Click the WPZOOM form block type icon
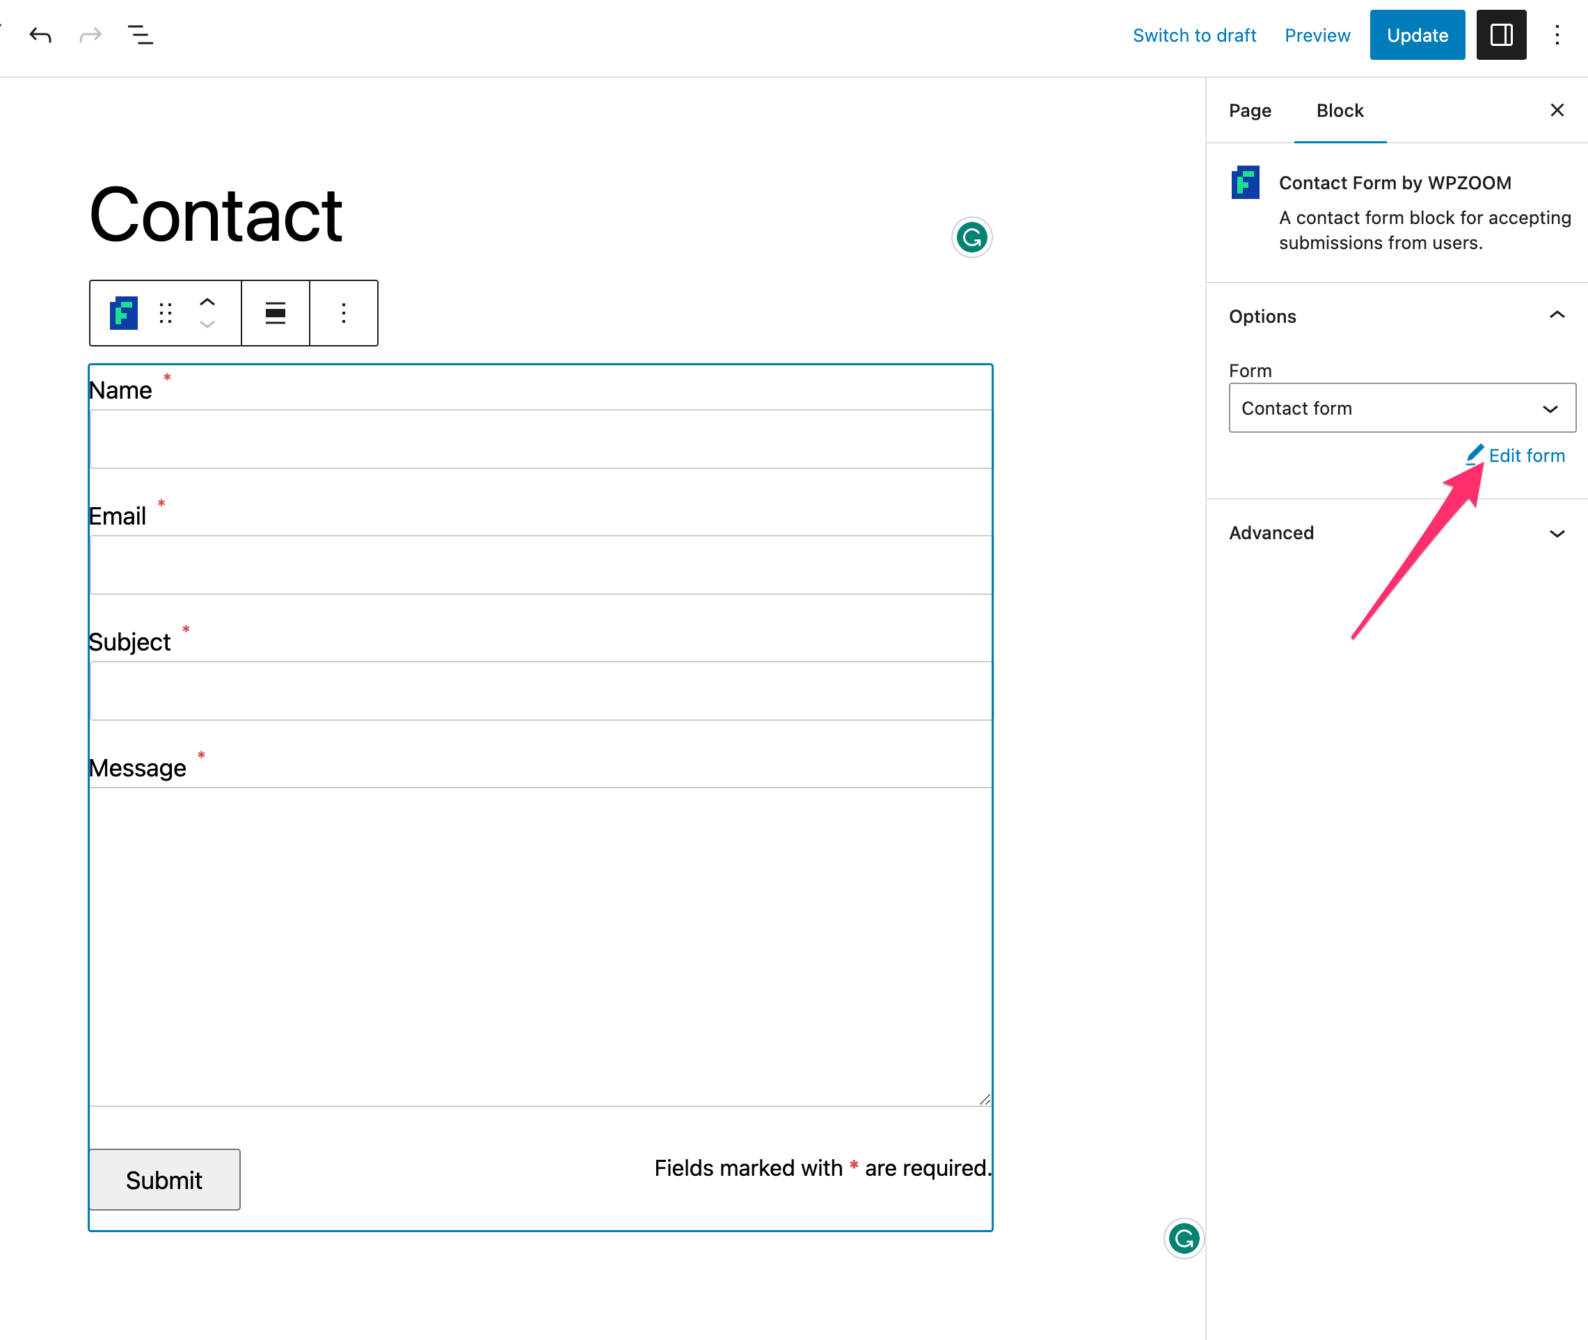This screenshot has height=1340, width=1588. coord(124,313)
